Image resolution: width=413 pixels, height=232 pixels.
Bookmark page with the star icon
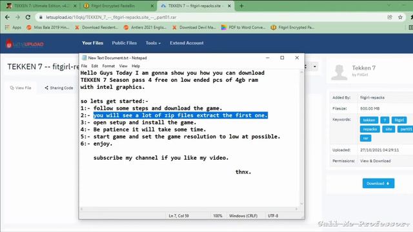pos(400,17)
